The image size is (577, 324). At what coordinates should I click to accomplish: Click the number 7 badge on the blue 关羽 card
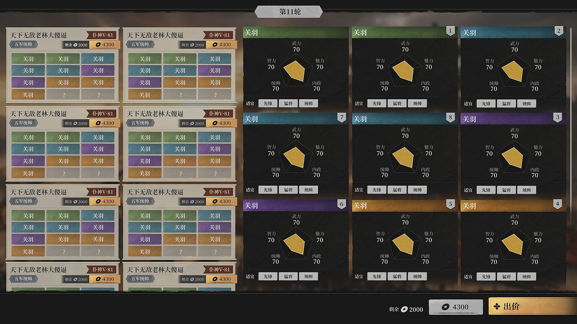[341, 117]
